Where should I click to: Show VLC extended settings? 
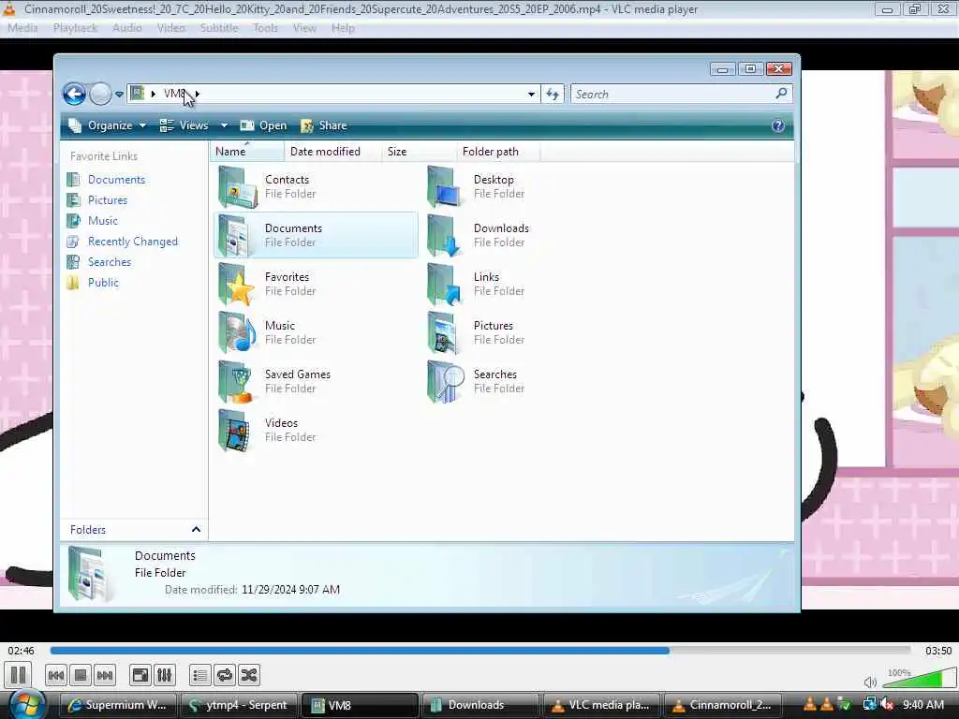[165, 675]
